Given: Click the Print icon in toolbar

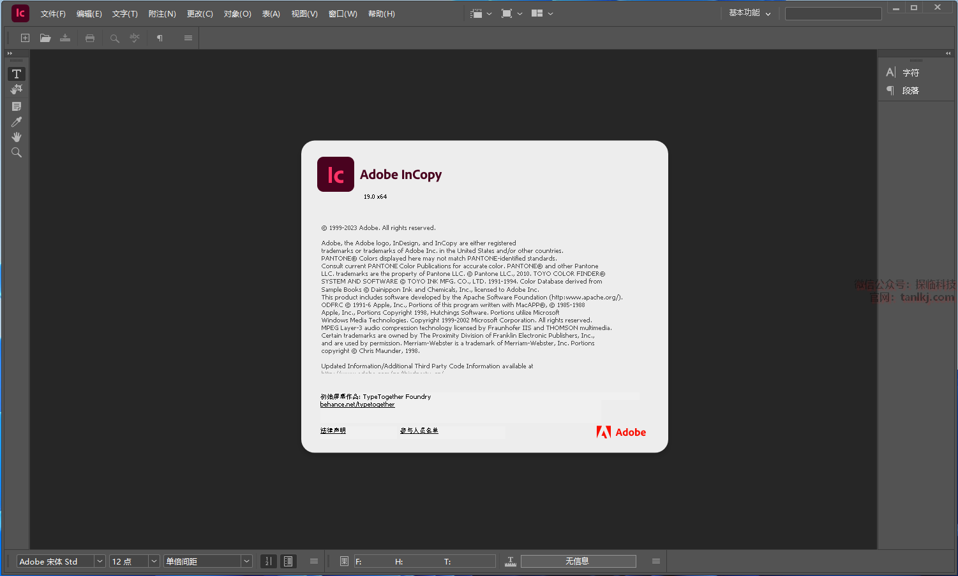Looking at the screenshot, I should tap(90, 38).
